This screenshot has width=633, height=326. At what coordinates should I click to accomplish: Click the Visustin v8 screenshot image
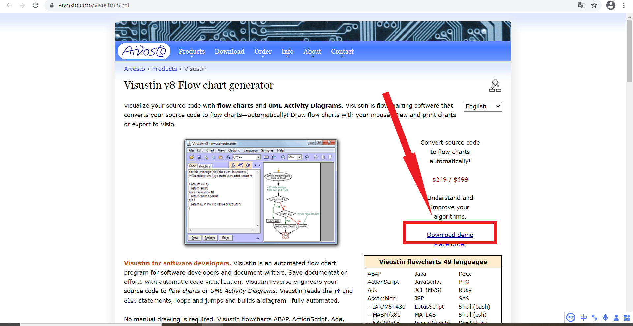tap(261, 192)
